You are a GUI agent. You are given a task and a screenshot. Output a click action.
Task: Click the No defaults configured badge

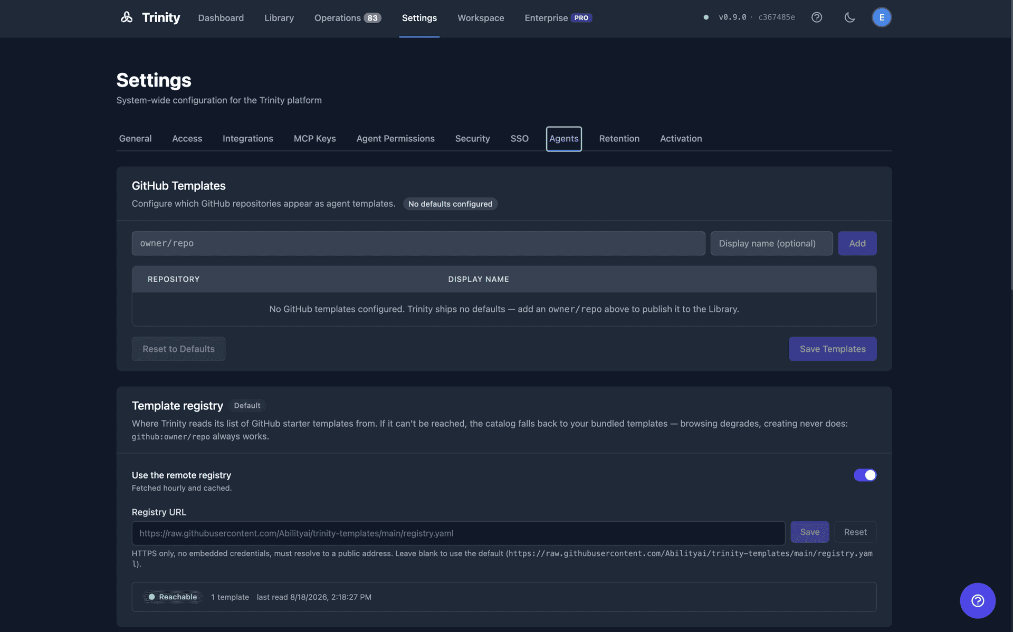click(450, 204)
